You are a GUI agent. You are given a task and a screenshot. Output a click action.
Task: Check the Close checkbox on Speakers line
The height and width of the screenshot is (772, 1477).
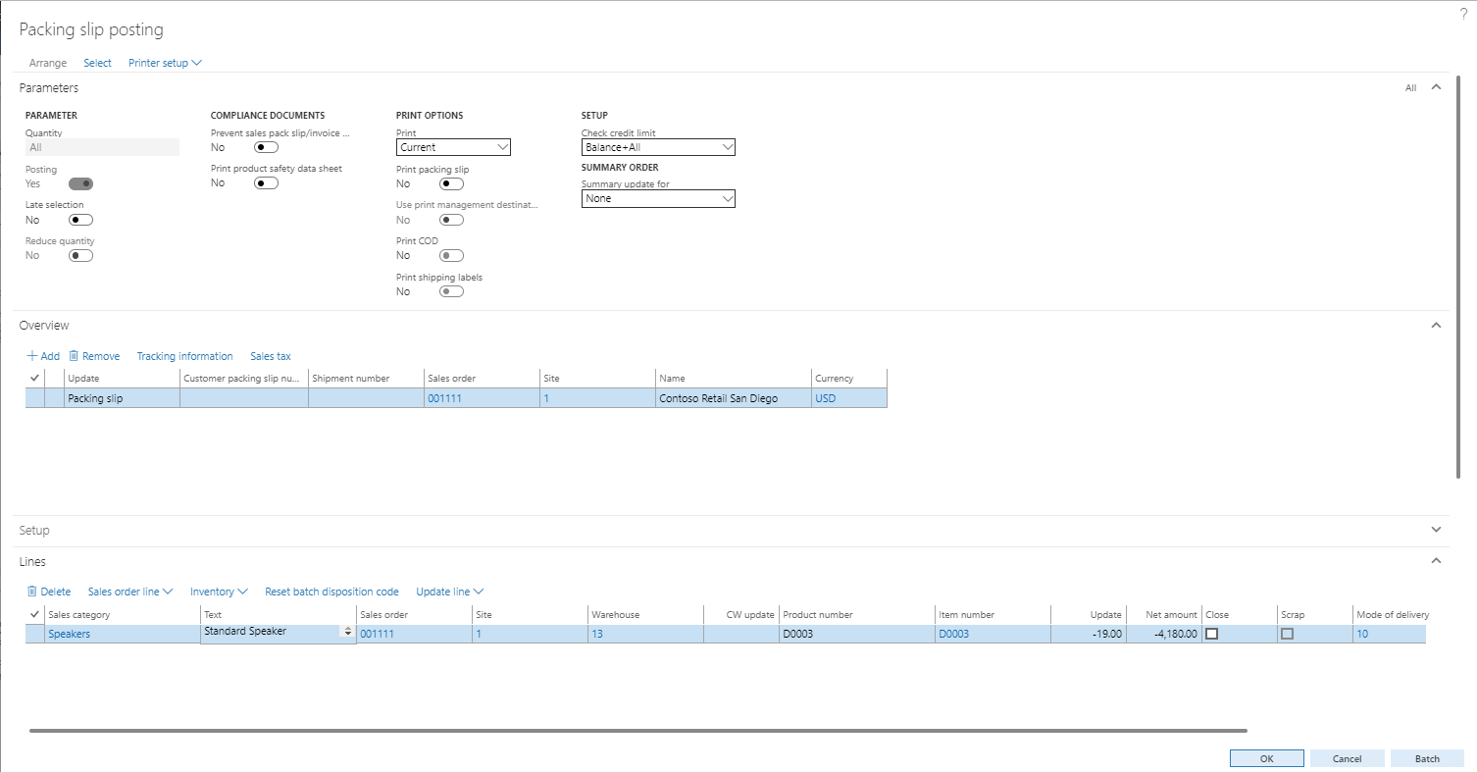[1211, 634]
